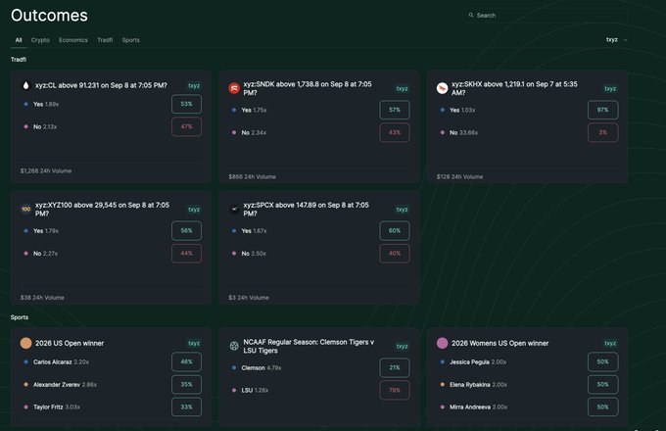Buy Yes 56% on xyz:XYZ100

coord(186,230)
